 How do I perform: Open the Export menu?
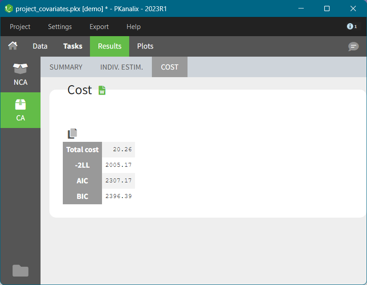tap(99, 27)
